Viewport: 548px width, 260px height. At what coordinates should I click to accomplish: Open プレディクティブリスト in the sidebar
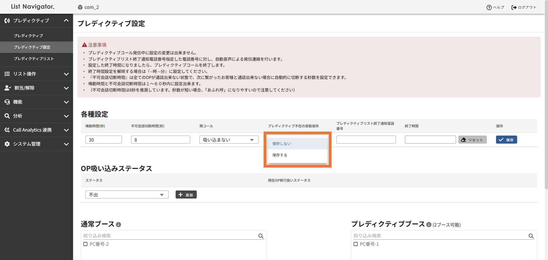pos(34,59)
